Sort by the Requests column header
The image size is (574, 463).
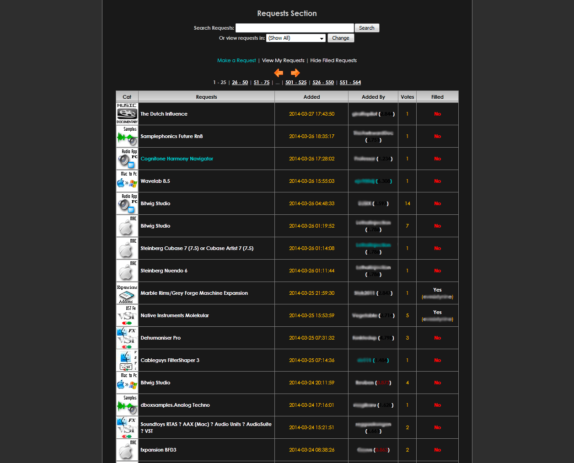tap(207, 97)
